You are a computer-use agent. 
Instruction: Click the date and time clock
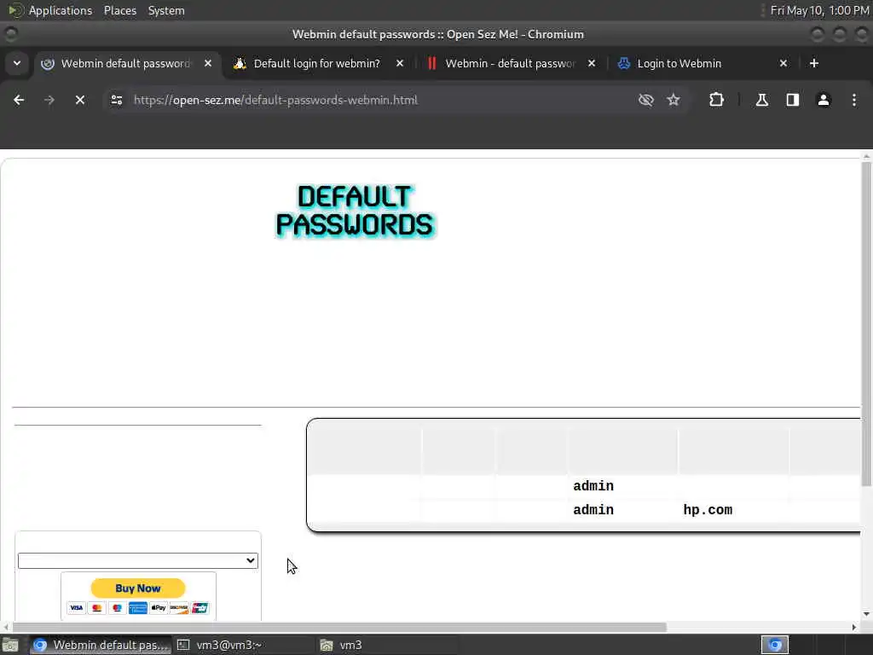(x=819, y=10)
